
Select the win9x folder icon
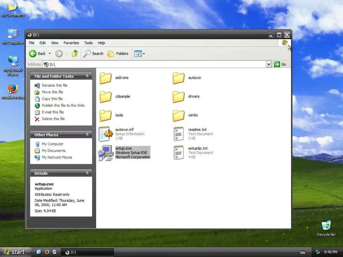click(x=179, y=116)
